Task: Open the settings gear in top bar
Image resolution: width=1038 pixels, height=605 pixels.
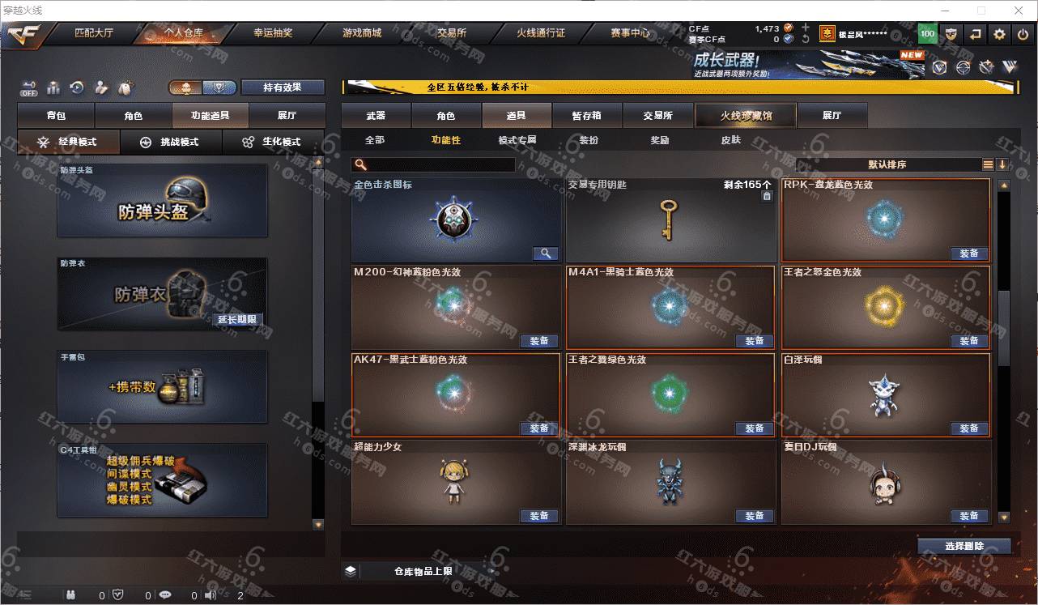Action: click(x=999, y=34)
